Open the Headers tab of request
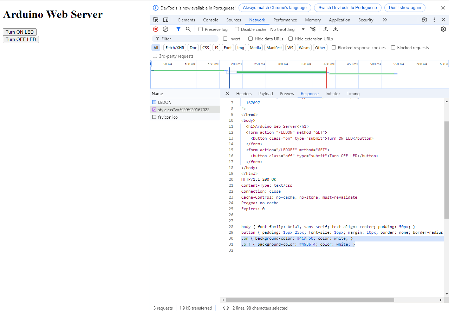The height and width of the screenshot is (312, 449). pos(244,94)
